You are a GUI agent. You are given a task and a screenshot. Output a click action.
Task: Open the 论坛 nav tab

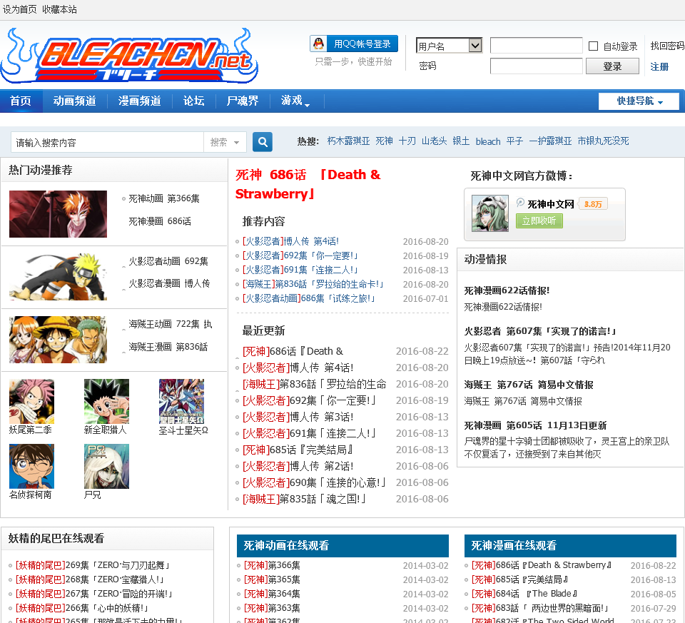[x=194, y=101]
